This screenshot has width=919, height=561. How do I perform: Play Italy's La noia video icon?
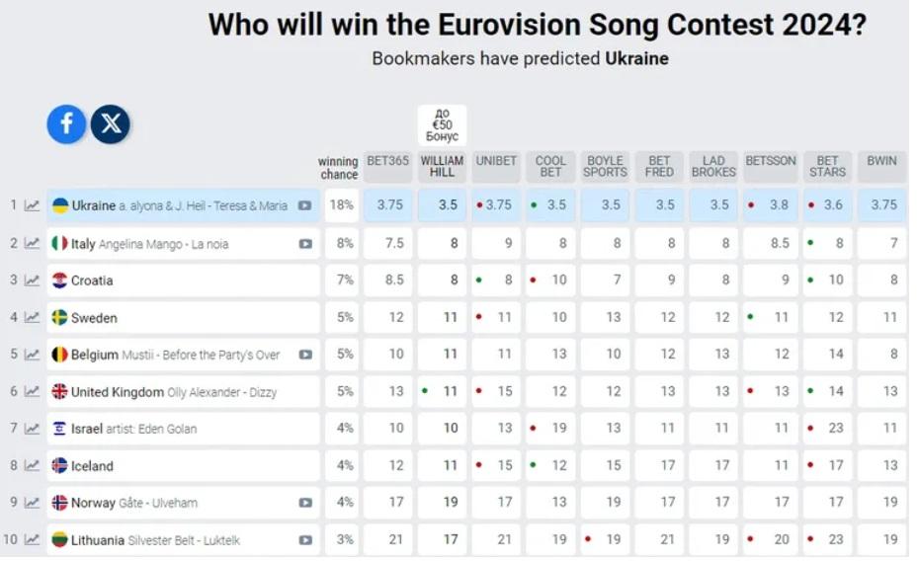[305, 244]
